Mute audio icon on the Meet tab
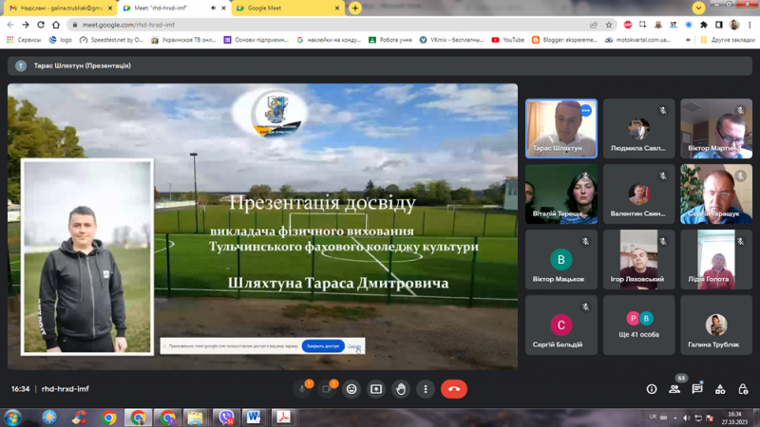The width and height of the screenshot is (760, 427). pyautogui.click(x=213, y=9)
